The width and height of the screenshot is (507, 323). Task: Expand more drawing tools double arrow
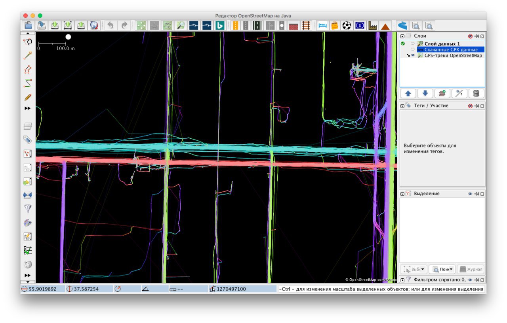pyautogui.click(x=28, y=108)
